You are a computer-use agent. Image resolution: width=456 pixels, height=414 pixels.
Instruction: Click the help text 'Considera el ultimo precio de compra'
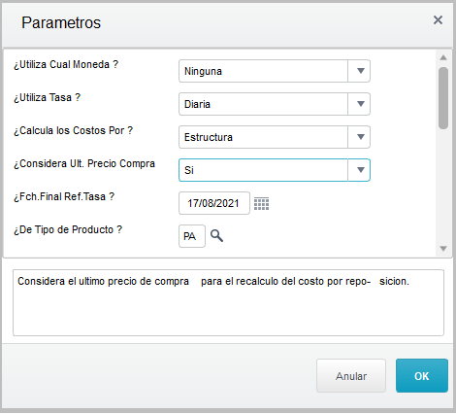(103, 281)
